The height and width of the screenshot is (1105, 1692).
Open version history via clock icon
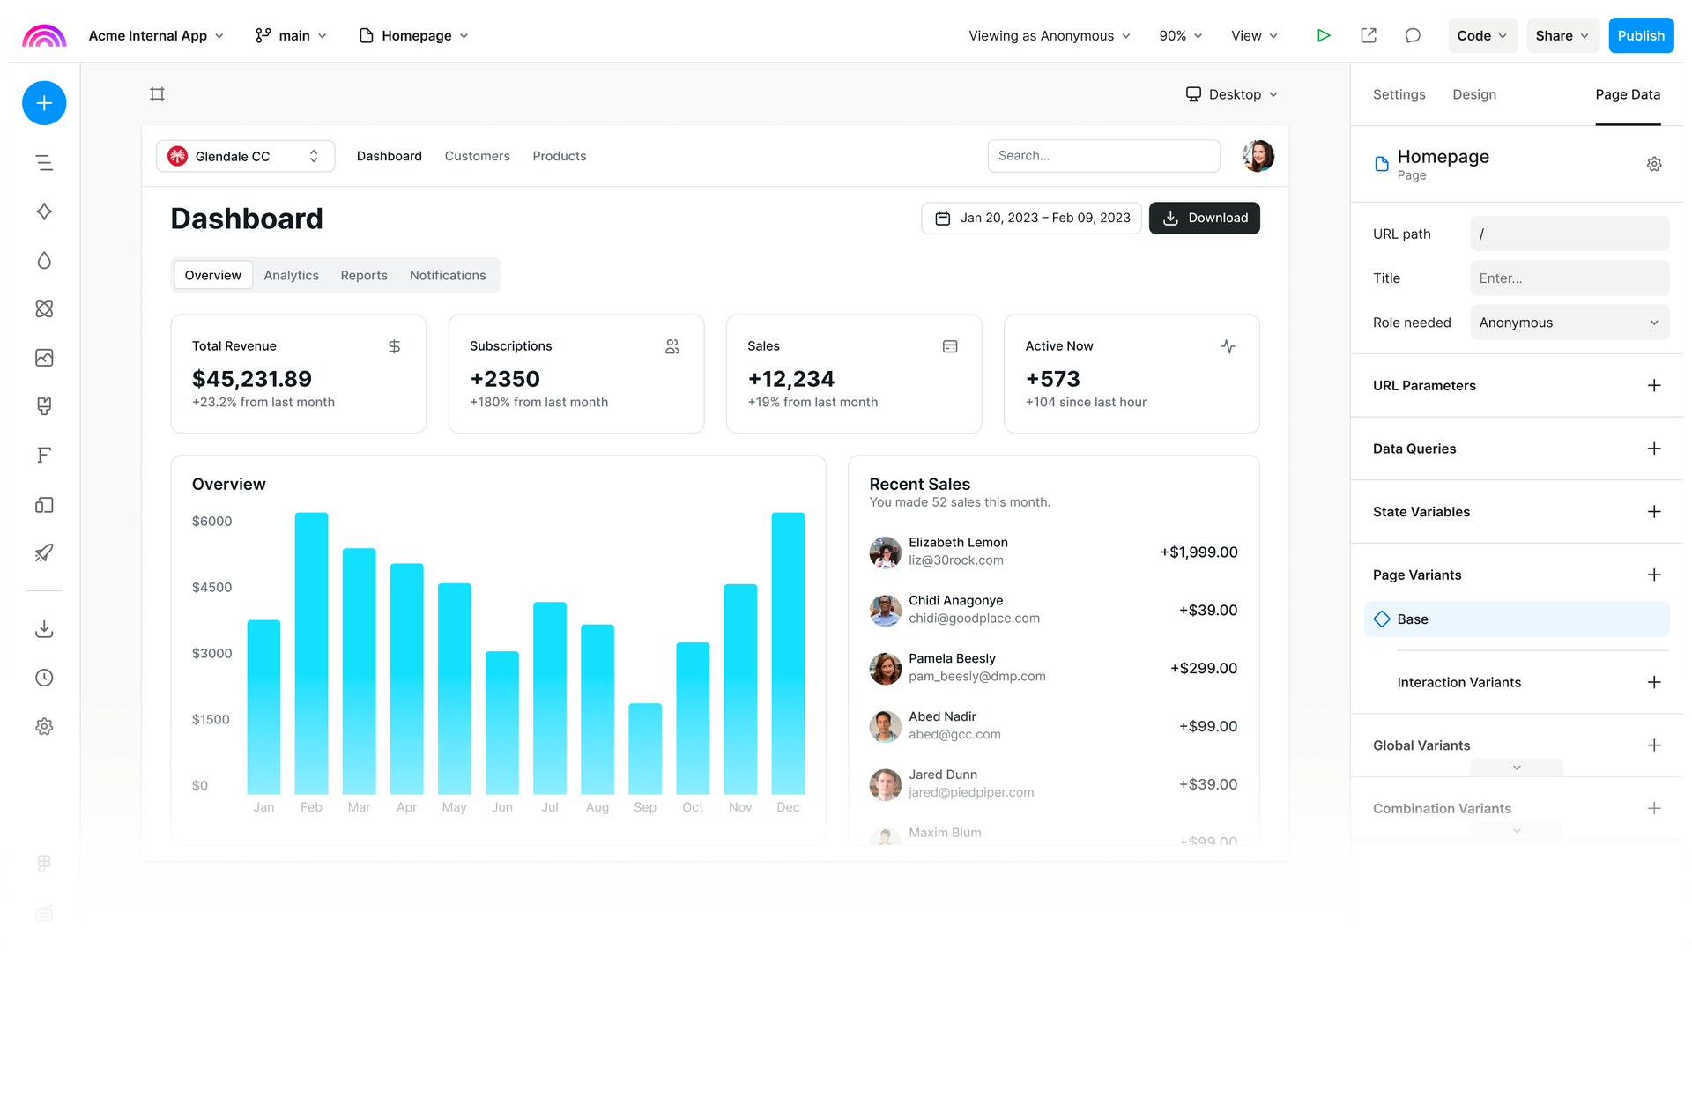pos(44,677)
